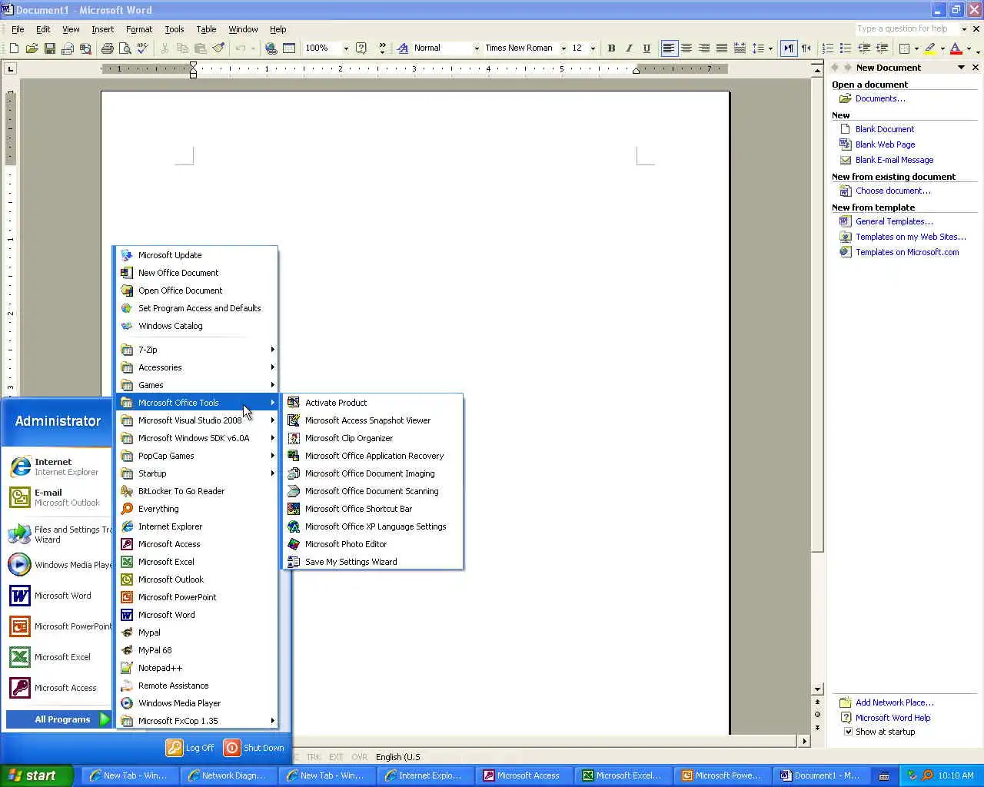Open the Format menu
The width and height of the screenshot is (984, 787).
[139, 29]
